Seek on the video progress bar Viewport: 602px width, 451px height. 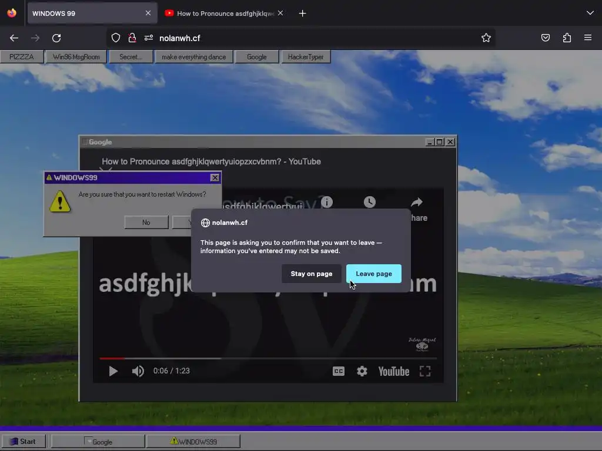[268, 358]
